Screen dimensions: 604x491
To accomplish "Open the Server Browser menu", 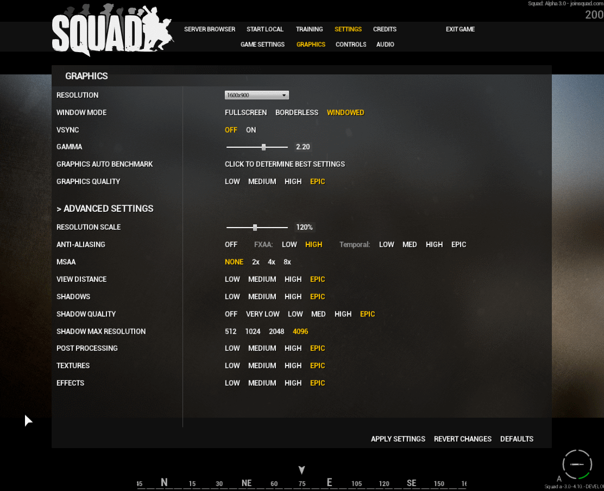I will coord(210,29).
